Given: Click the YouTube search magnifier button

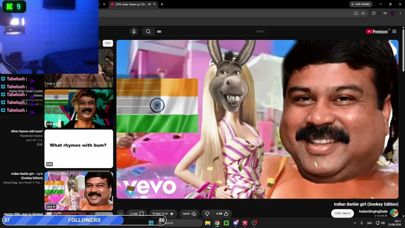Looking at the screenshot, I should pos(148,31).
